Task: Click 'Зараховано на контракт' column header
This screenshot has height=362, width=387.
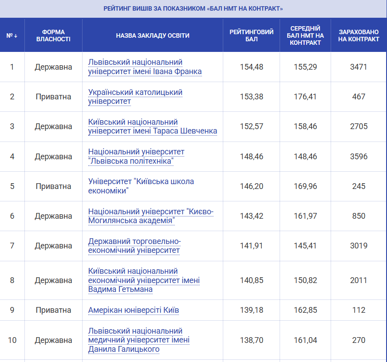Action: [x=359, y=35]
